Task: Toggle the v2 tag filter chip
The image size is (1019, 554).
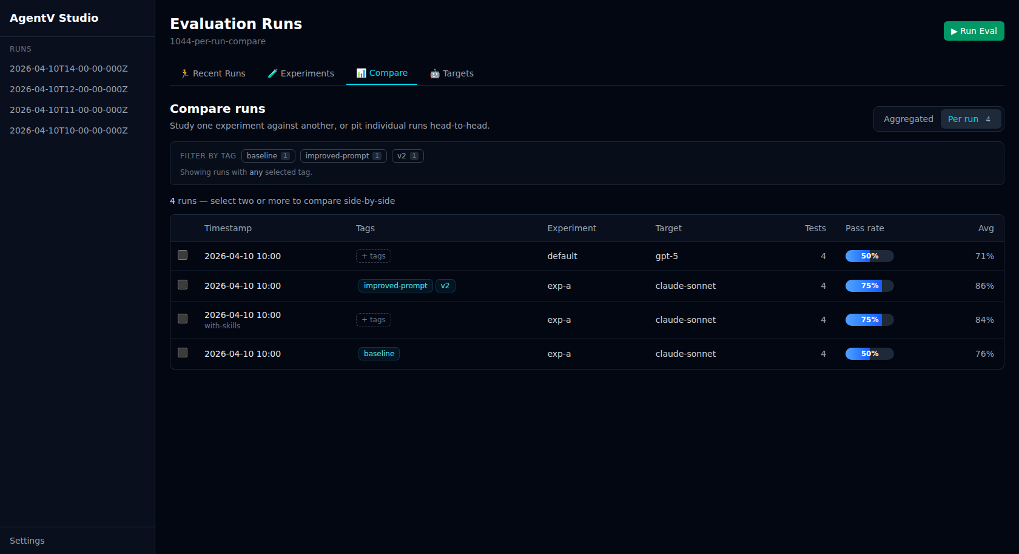Action: tap(408, 155)
